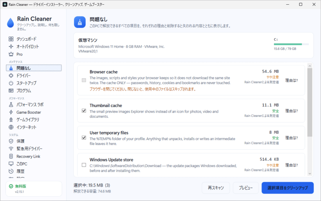Go to the Pro section
The height and width of the screenshot is (201, 321).
point(34,54)
